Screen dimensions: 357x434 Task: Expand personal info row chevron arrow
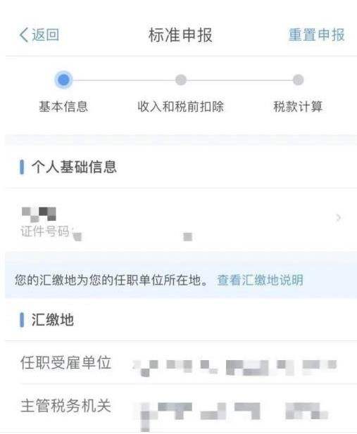pos(338,218)
